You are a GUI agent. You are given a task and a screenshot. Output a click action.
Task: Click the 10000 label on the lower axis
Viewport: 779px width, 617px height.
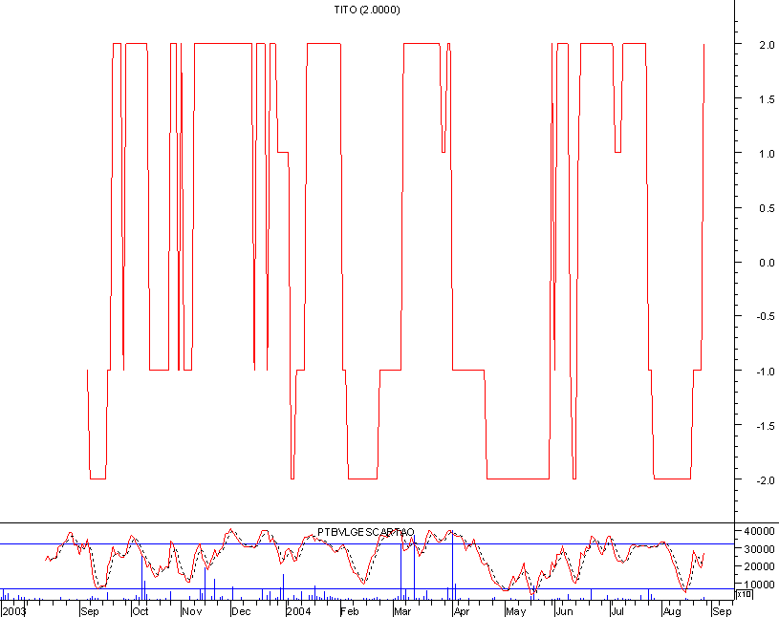(759, 585)
